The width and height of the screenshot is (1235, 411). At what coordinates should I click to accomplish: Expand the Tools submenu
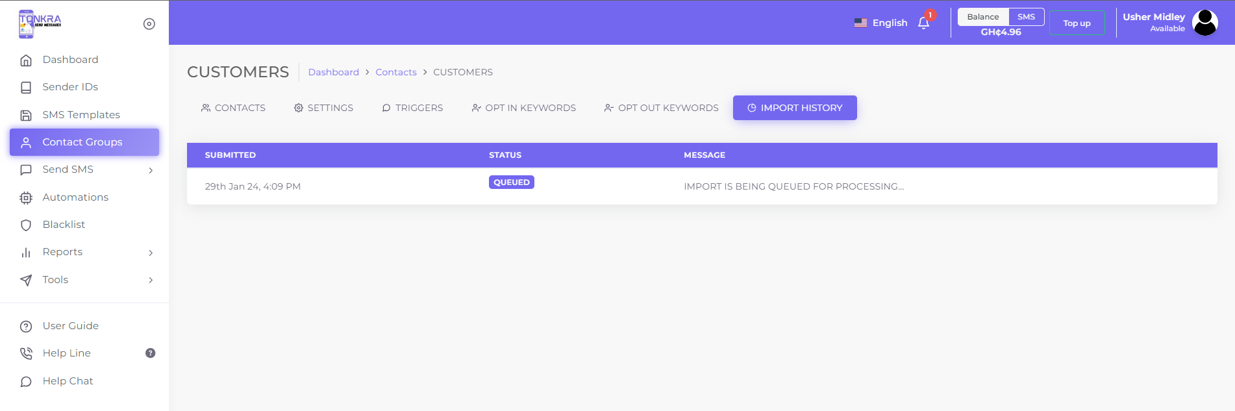pos(151,280)
